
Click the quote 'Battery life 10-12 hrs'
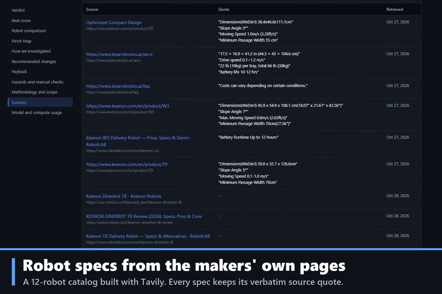point(239,72)
